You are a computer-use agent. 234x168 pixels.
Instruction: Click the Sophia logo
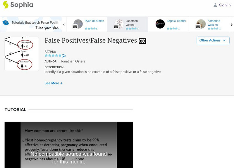[18, 5]
